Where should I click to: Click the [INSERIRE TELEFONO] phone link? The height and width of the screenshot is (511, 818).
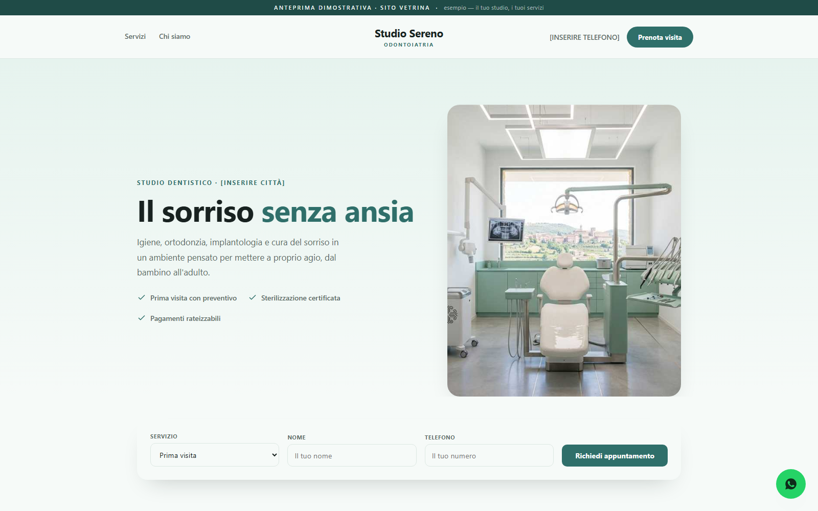pyautogui.click(x=584, y=37)
